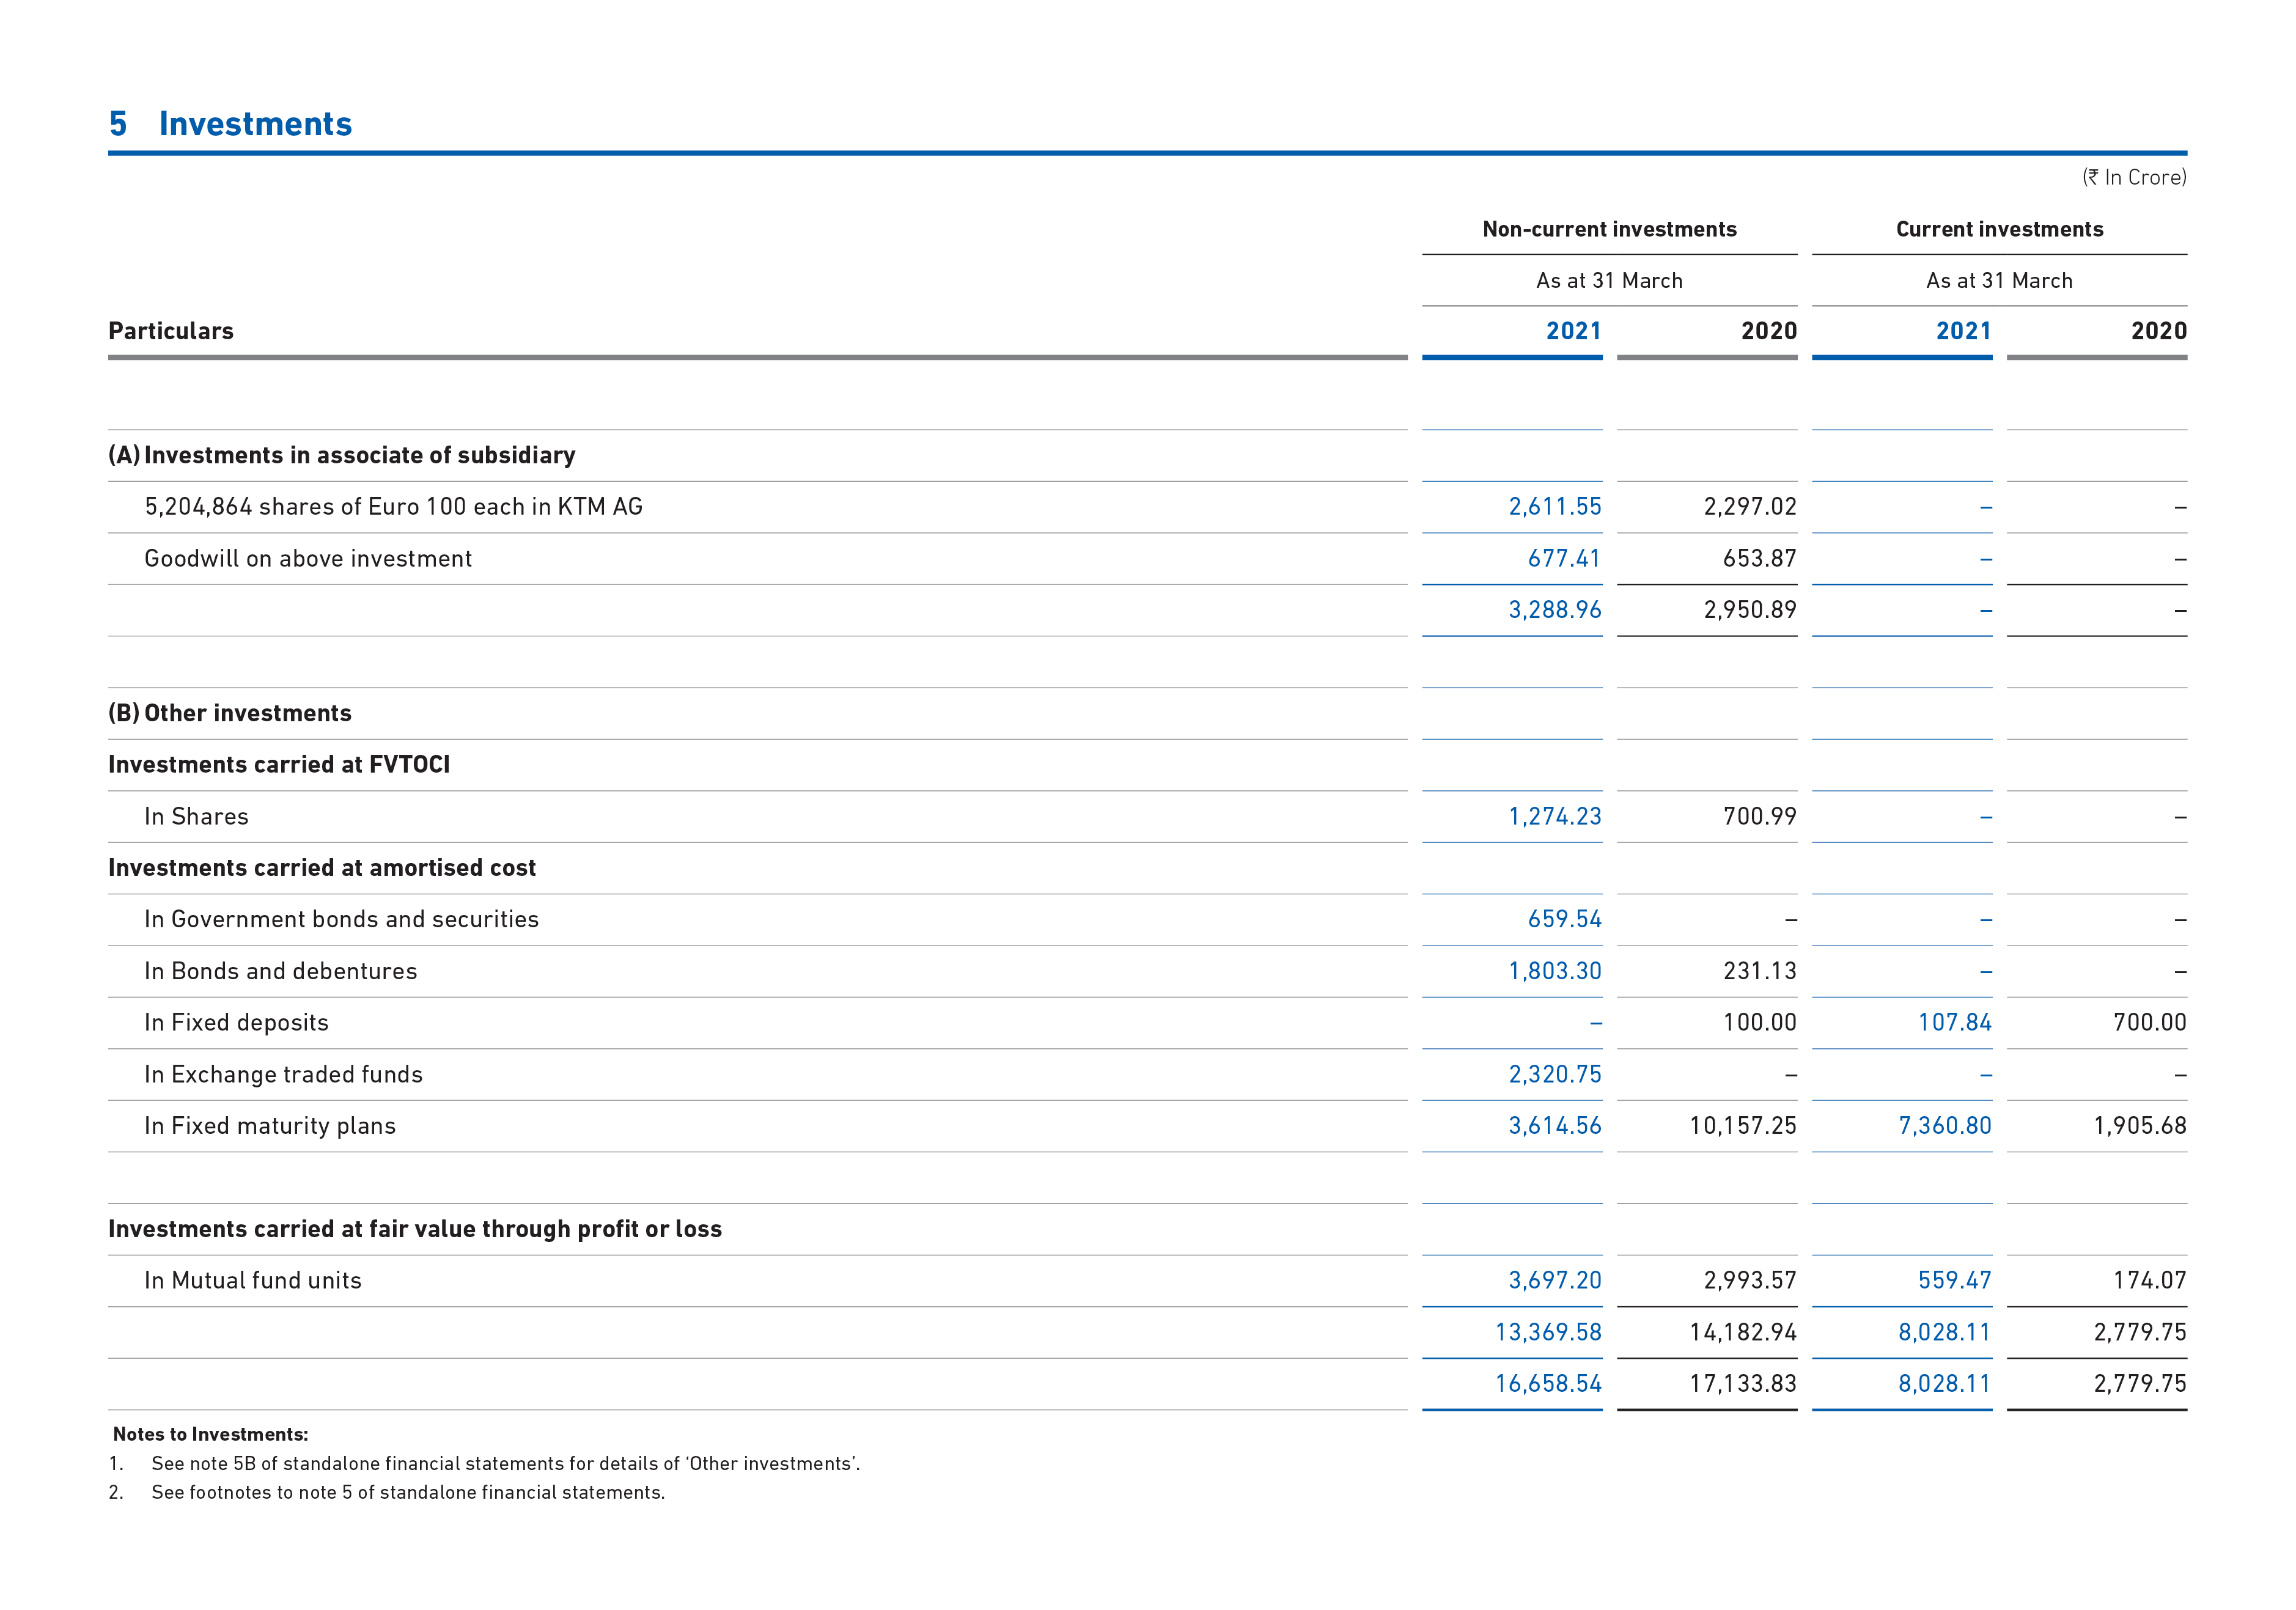The width and height of the screenshot is (2296, 1610).
Task: Click mutual fund units value 559.47
Action: pos(1954,1281)
